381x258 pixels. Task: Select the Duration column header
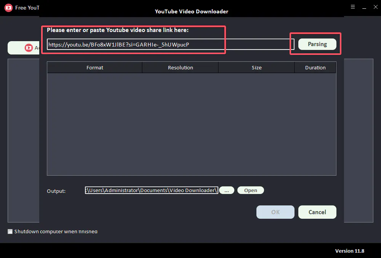click(x=315, y=67)
